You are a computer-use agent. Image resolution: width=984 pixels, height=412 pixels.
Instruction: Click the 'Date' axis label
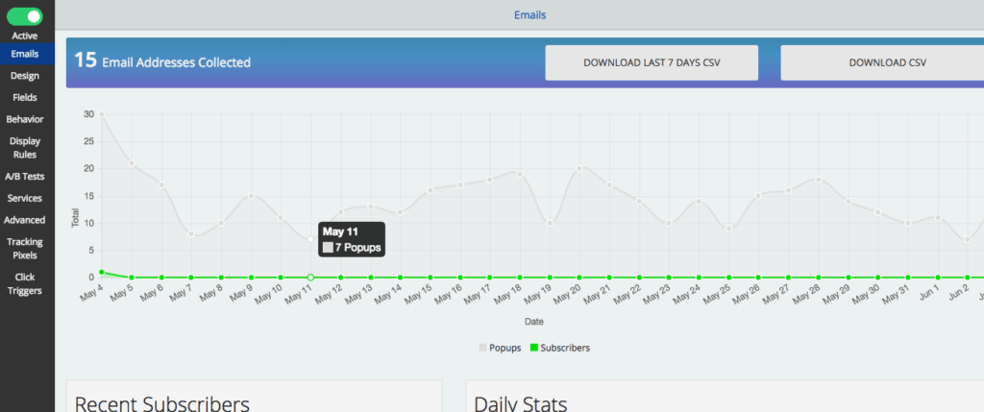click(534, 322)
